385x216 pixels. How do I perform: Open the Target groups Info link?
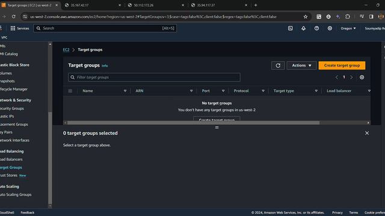click(x=105, y=65)
